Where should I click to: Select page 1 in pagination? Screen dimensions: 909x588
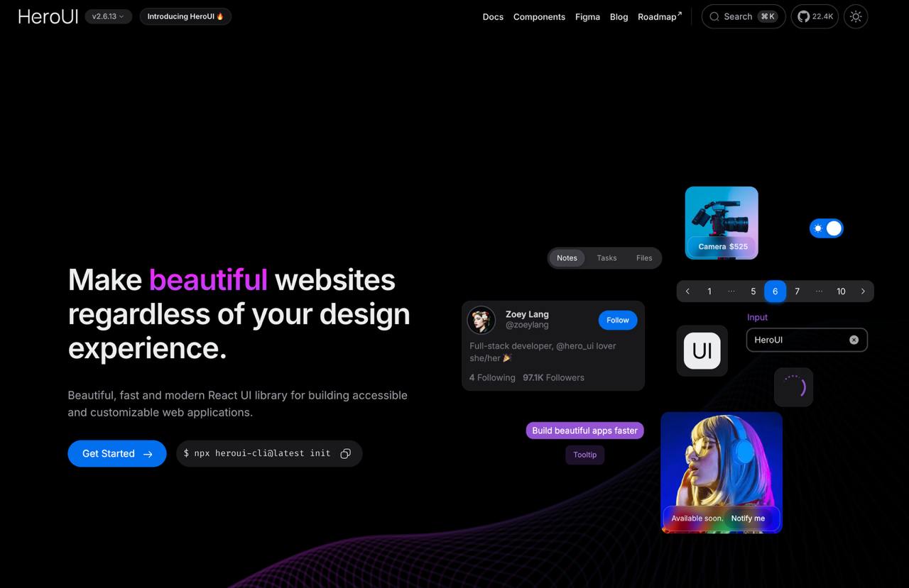tap(709, 292)
